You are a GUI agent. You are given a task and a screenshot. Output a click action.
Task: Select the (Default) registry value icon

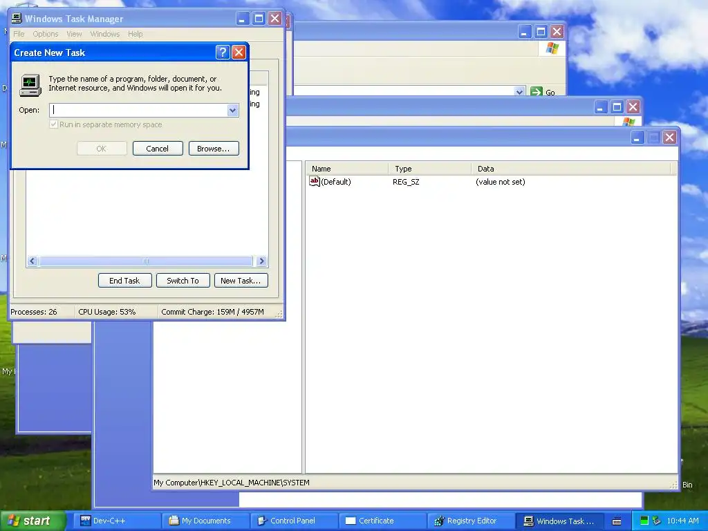[x=315, y=182]
